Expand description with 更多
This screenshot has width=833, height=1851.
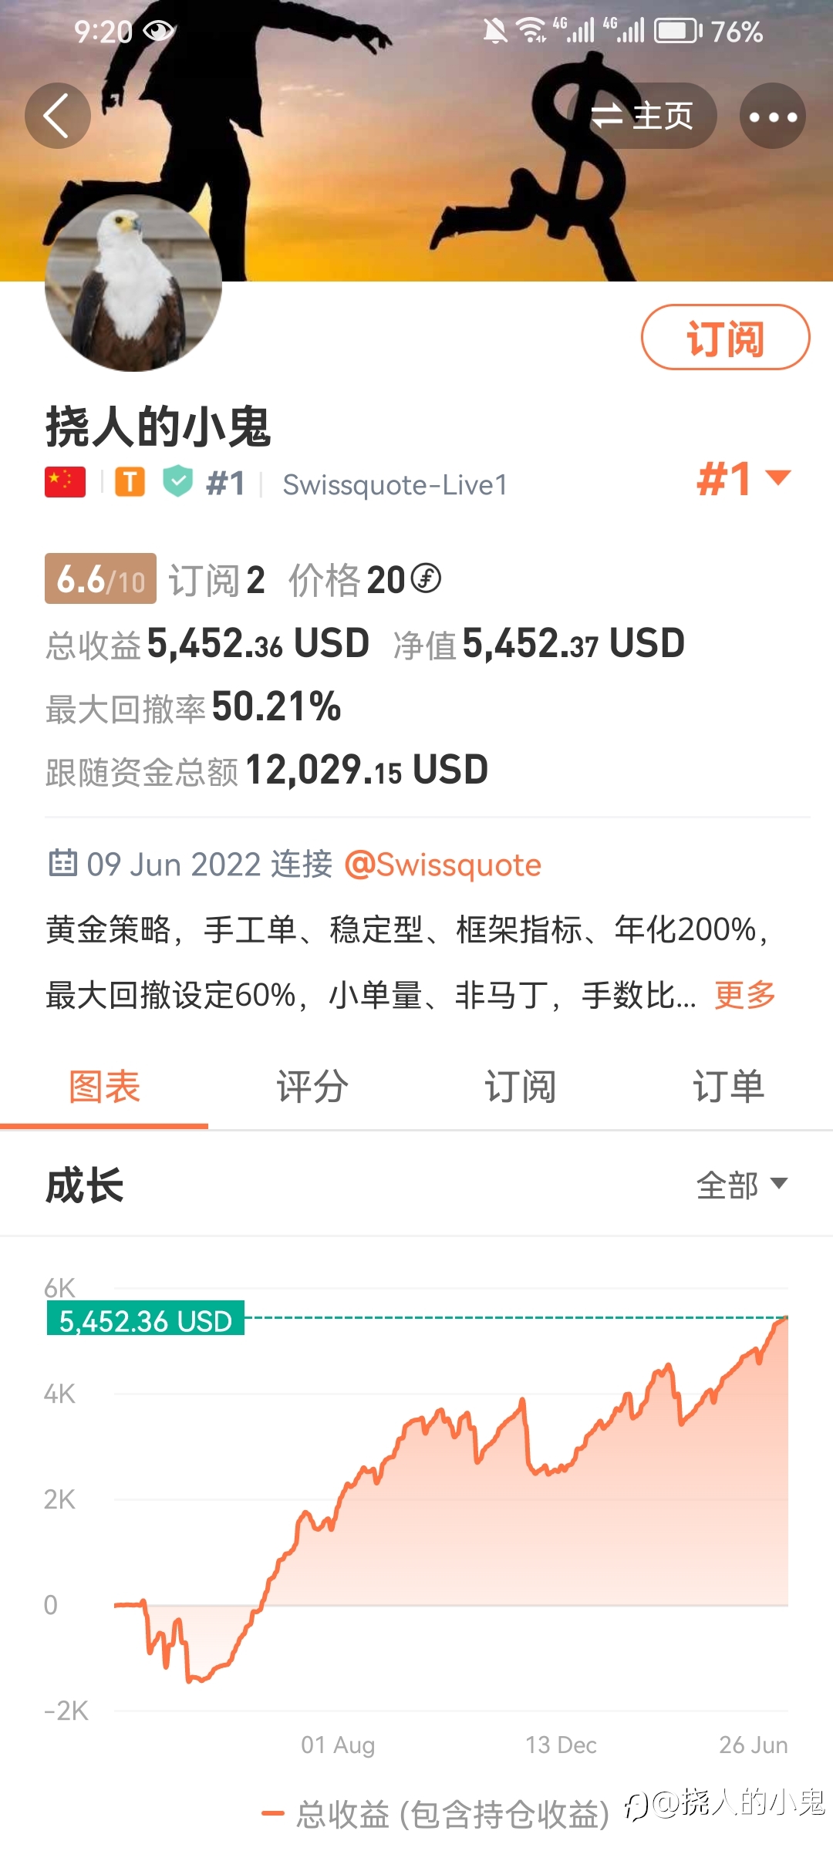coord(745,995)
